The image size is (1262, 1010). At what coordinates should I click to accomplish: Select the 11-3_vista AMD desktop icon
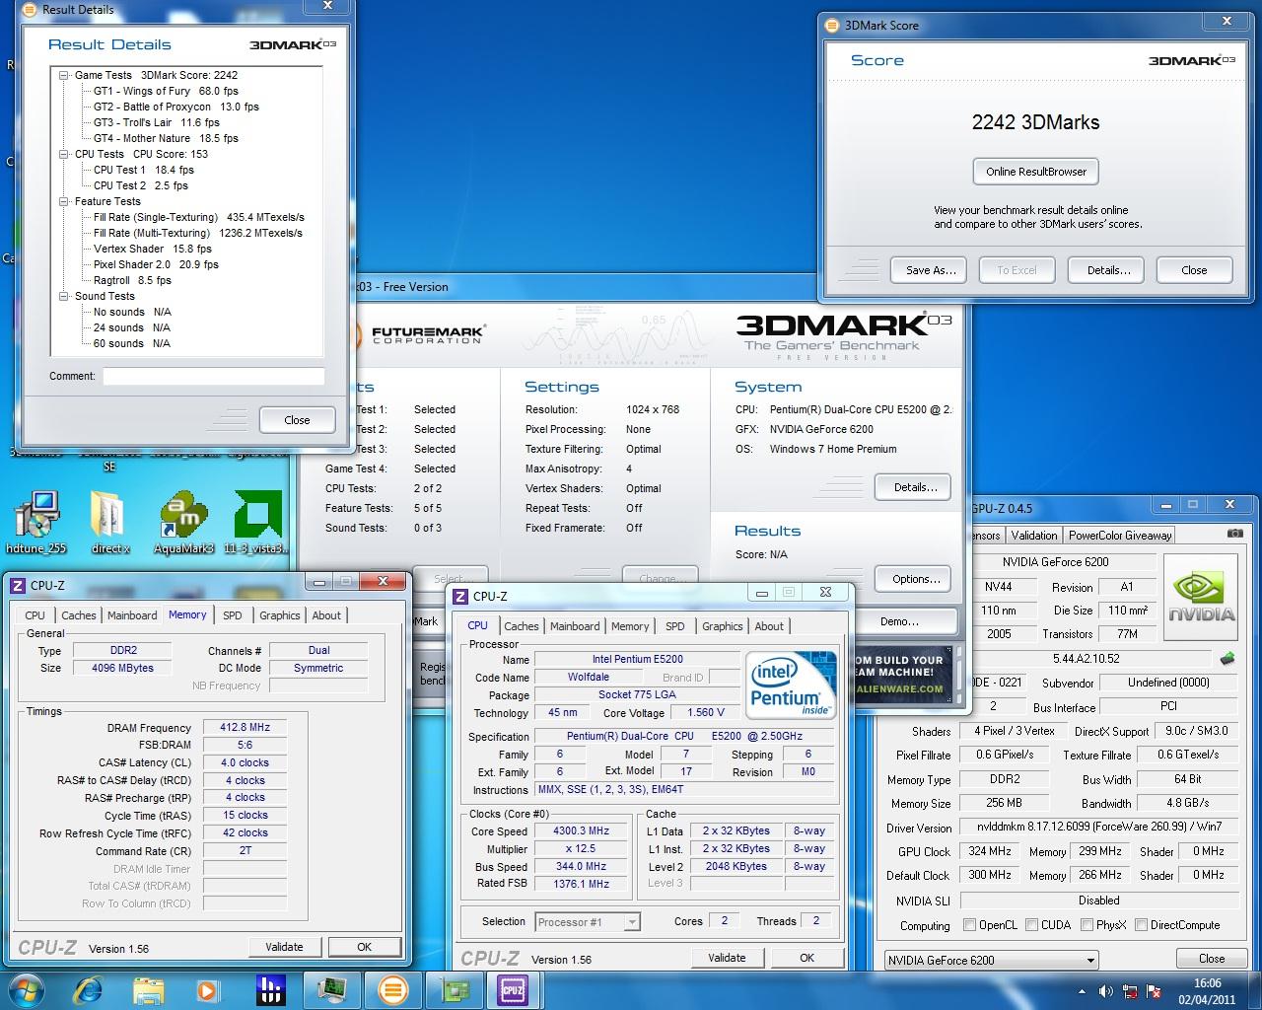tap(256, 523)
